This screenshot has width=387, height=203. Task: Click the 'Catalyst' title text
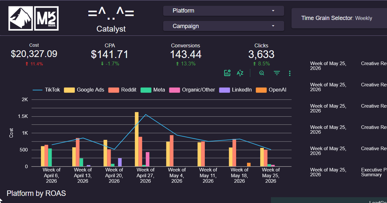111,29
